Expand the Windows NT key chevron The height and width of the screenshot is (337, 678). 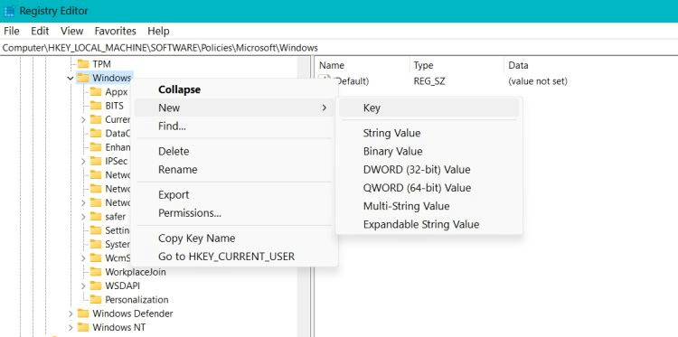[x=71, y=327]
